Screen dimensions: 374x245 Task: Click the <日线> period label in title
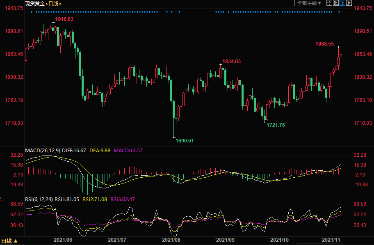[x=53, y=3]
